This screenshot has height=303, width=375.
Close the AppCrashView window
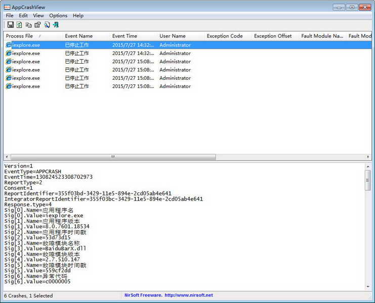(x=365, y=8)
